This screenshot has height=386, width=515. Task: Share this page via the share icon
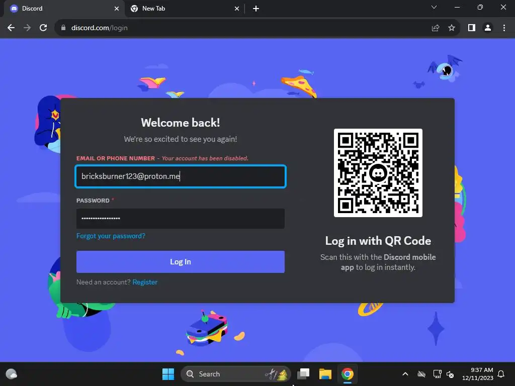[x=436, y=28]
